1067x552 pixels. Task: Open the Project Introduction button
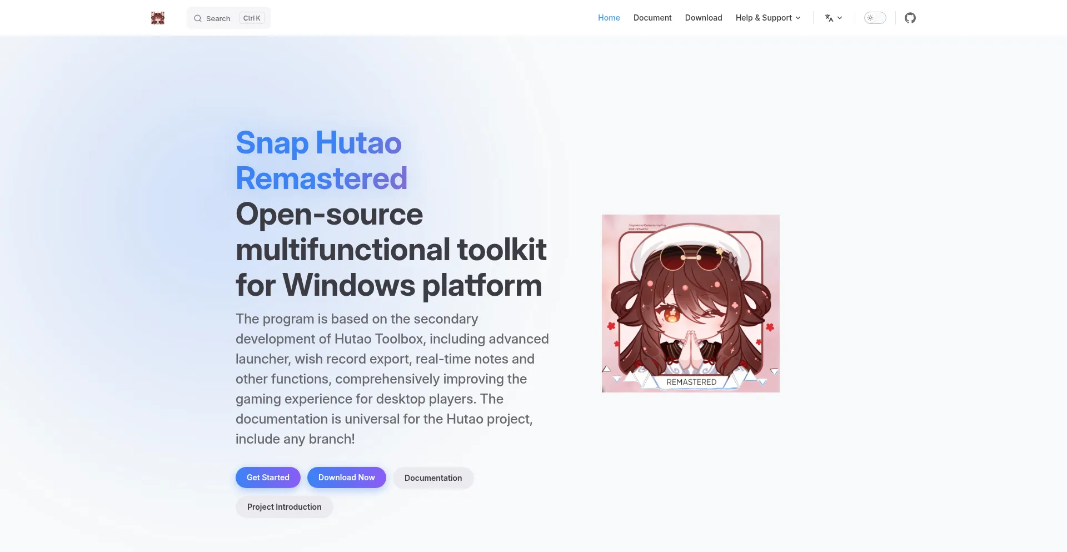coord(284,507)
